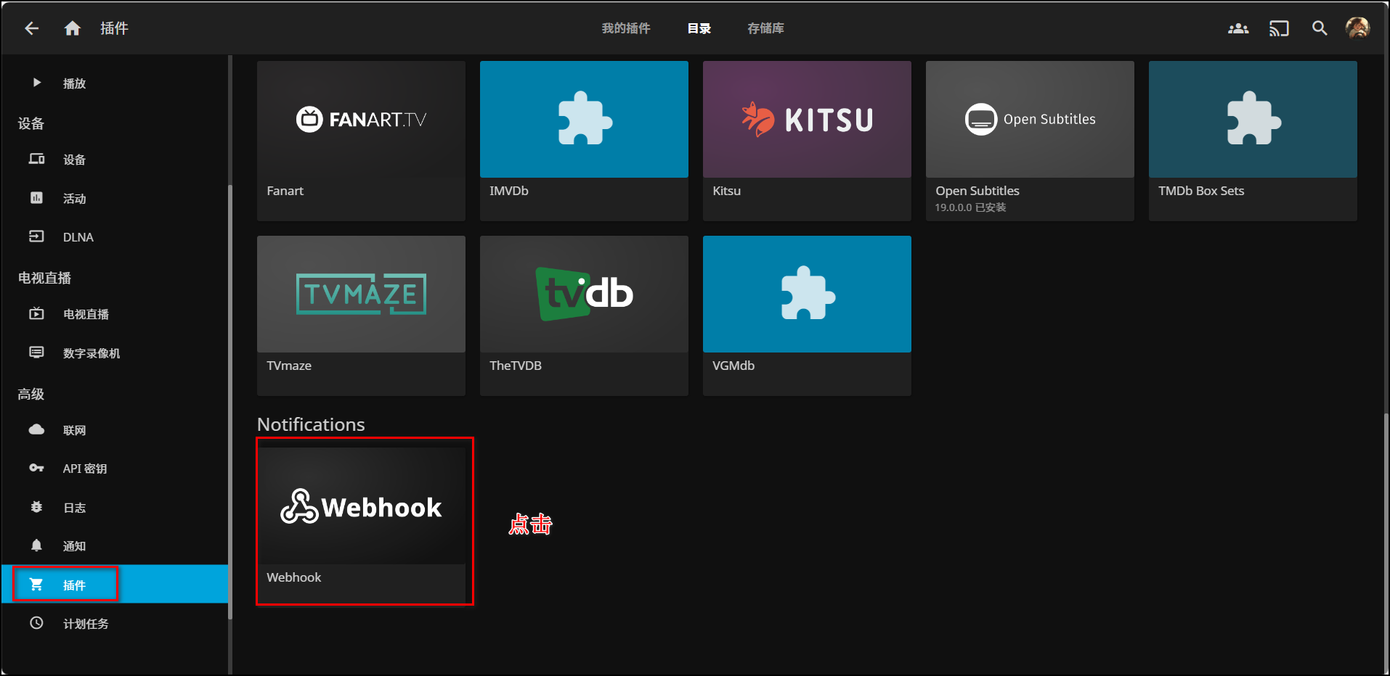Open the Kitsu plugin card
The image size is (1390, 676).
tap(806, 140)
